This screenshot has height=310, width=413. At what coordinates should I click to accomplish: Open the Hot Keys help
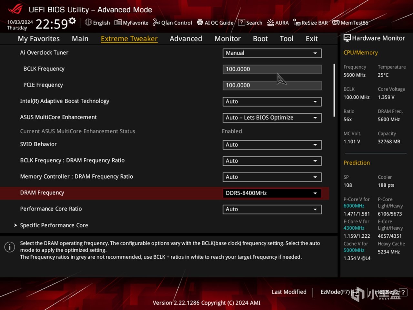coord(390,292)
